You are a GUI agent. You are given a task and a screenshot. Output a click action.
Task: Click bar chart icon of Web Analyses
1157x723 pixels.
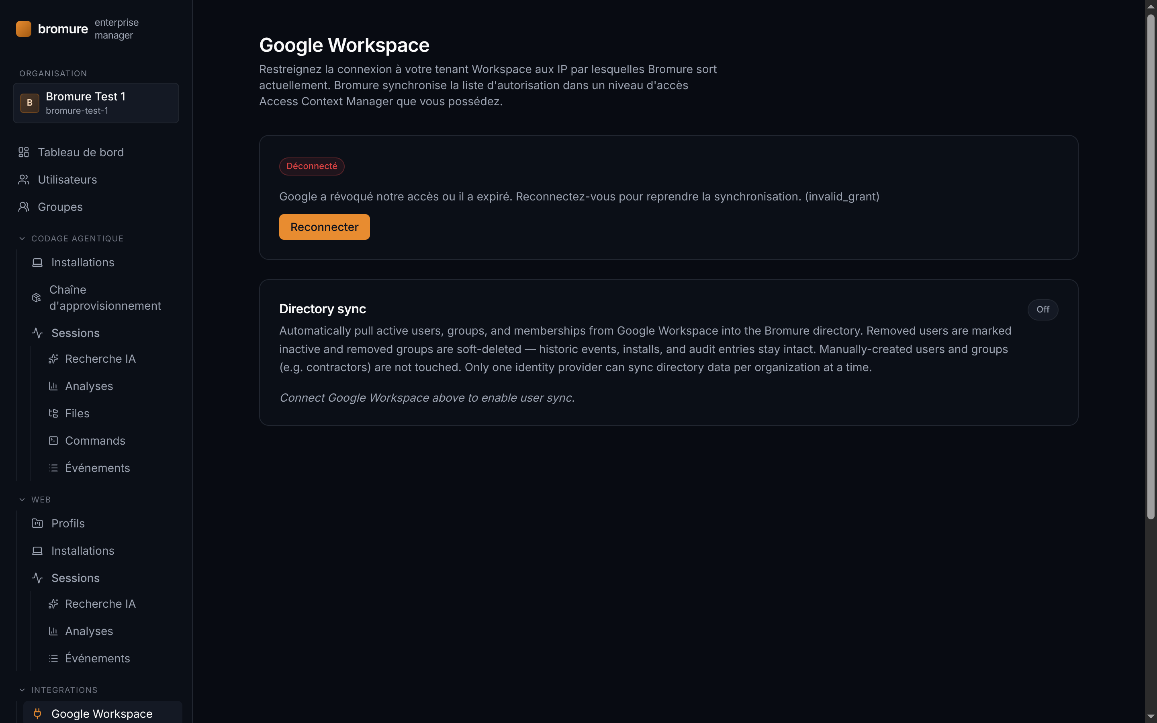coord(53,631)
